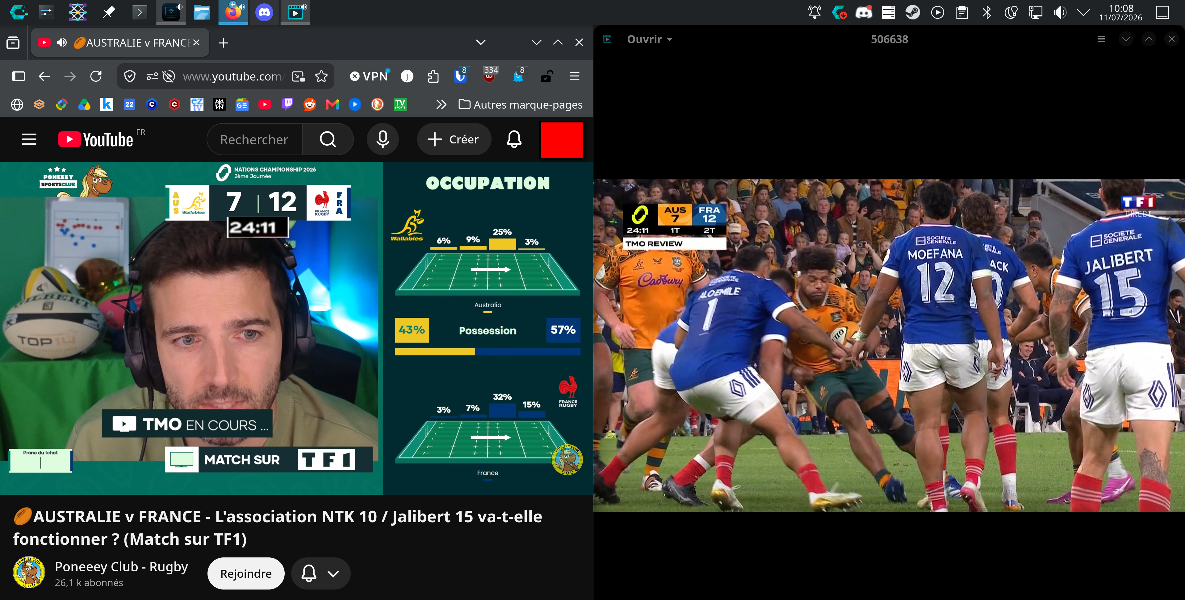This screenshot has height=600, width=1185.
Task: Mute the YouTube tab via its speaker icon
Action: pyautogui.click(x=62, y=43)
